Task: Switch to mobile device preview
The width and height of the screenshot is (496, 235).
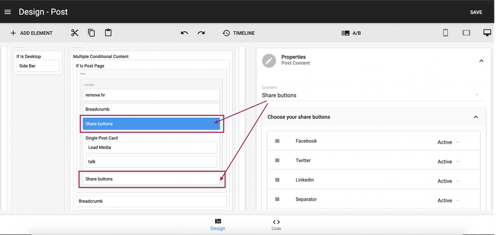Action: [x=445, y=33]
